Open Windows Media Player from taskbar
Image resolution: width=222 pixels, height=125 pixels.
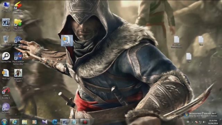(34, 122)
